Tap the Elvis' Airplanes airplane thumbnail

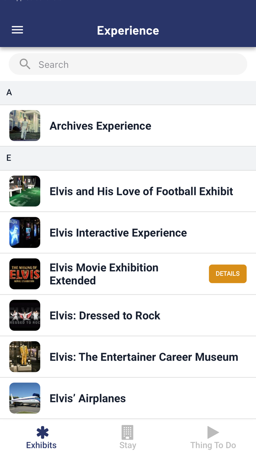click(x=25, y=398)
